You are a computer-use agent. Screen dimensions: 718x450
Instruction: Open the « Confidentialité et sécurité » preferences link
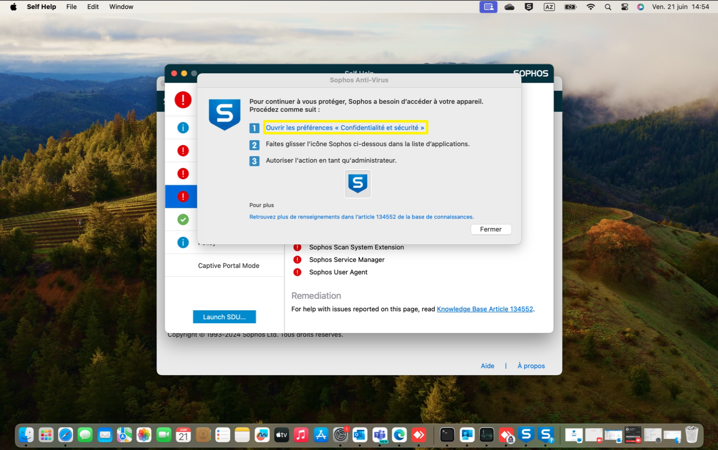(x=345, y=128)
